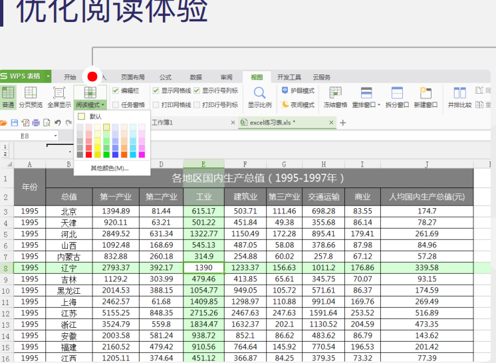Open the name box E8 dropdown
496x363 pixels.
coord(55,136)
